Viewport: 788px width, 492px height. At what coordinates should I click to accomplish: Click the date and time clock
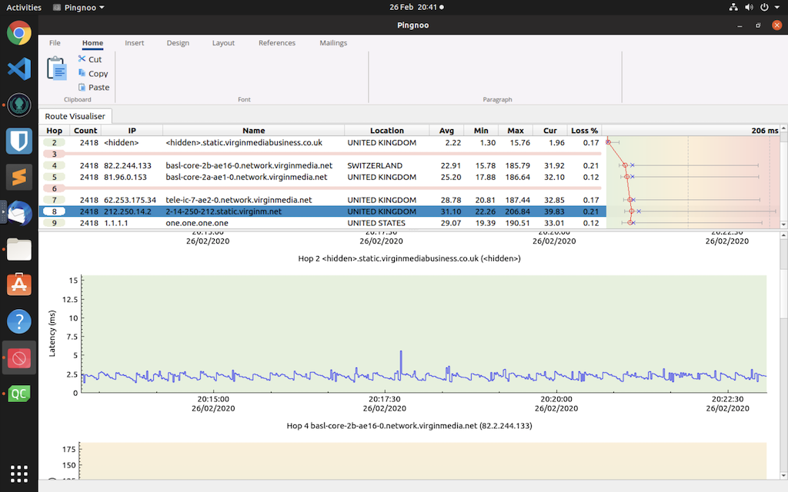click(416, 7)
